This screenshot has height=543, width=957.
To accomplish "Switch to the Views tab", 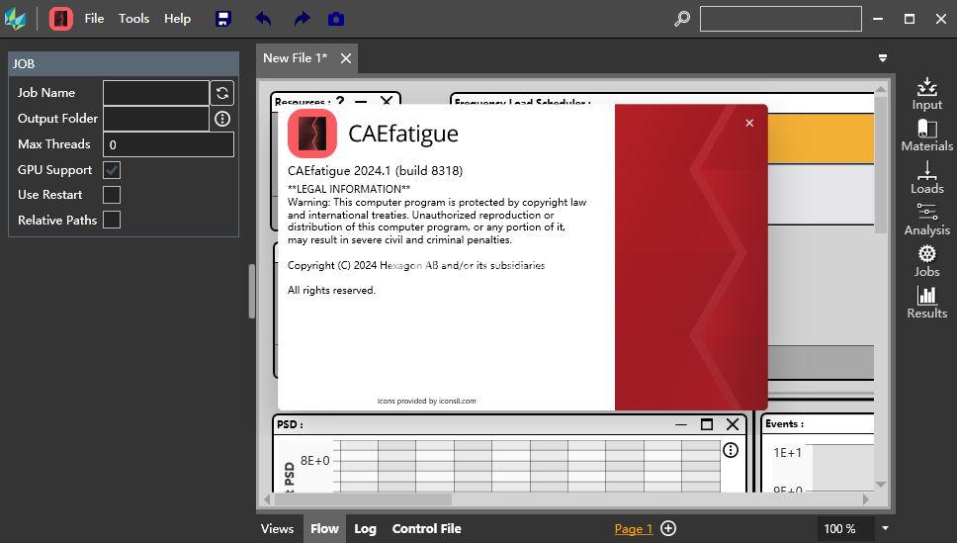I will pyautogui.click(x=277, y=529).
